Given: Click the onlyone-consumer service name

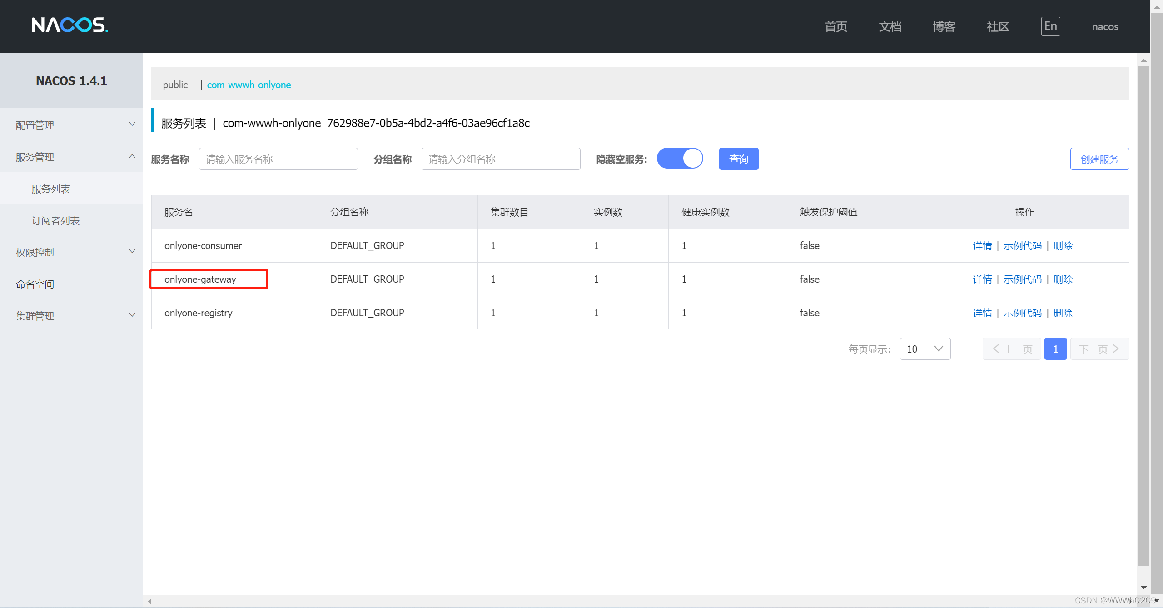Looking at the screenshot, I should click(x=203, y=246).
